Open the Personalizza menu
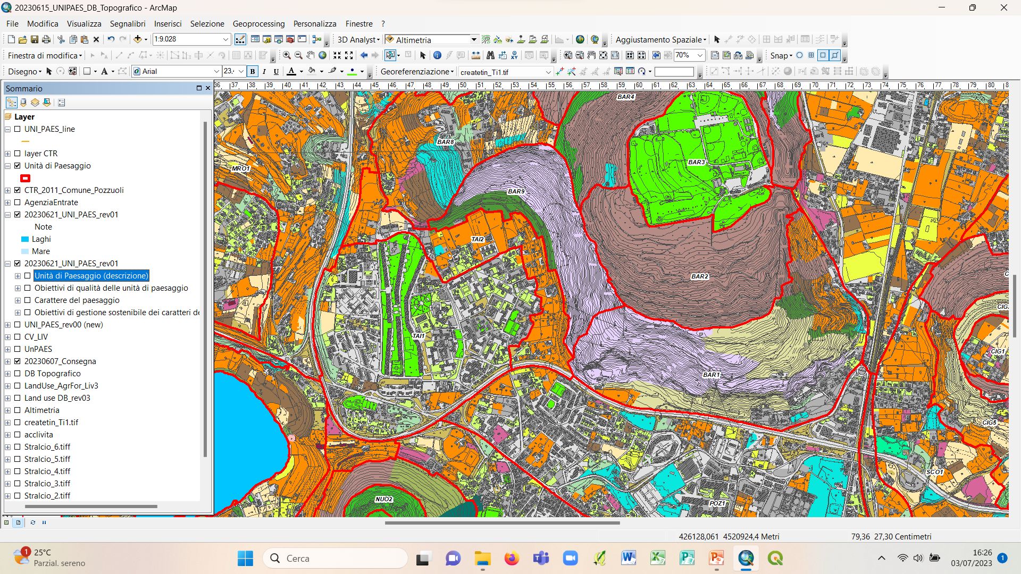This screenshot has height=574, width=1021. [x=315, y=24]
